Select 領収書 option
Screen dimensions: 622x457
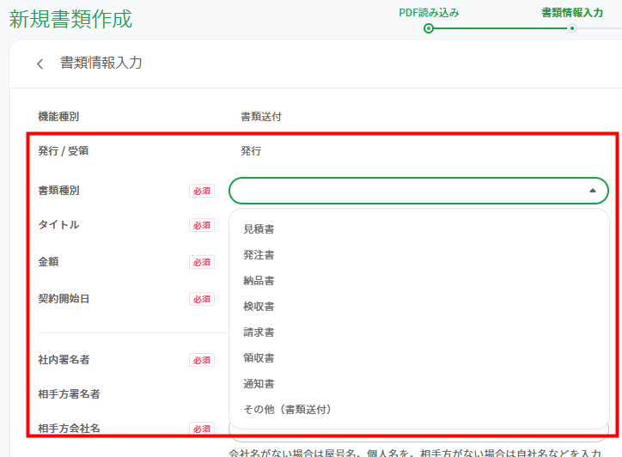coord(259,358)
